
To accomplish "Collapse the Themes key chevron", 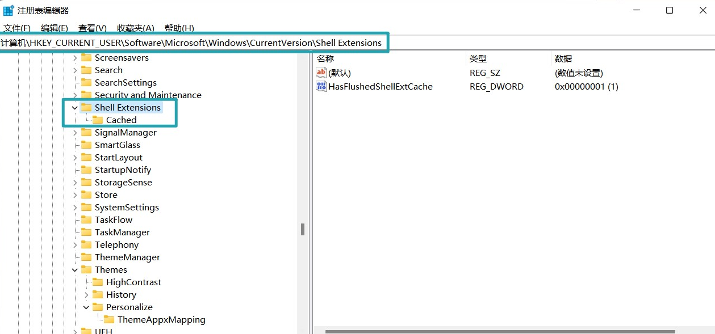I will (74, 269).
